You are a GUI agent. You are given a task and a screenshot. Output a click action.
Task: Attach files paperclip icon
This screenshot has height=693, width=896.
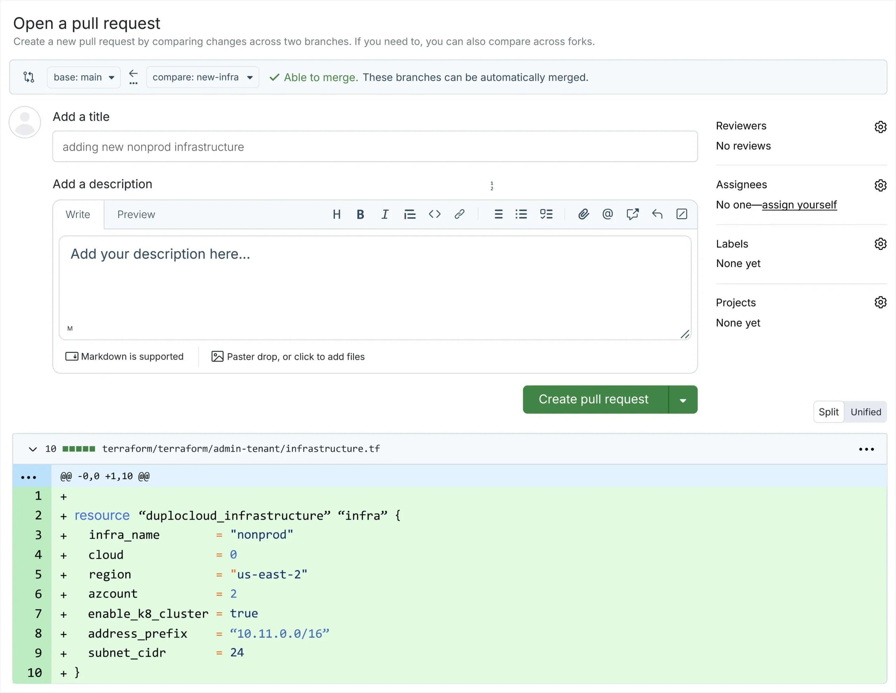click(x=583, y=214)
